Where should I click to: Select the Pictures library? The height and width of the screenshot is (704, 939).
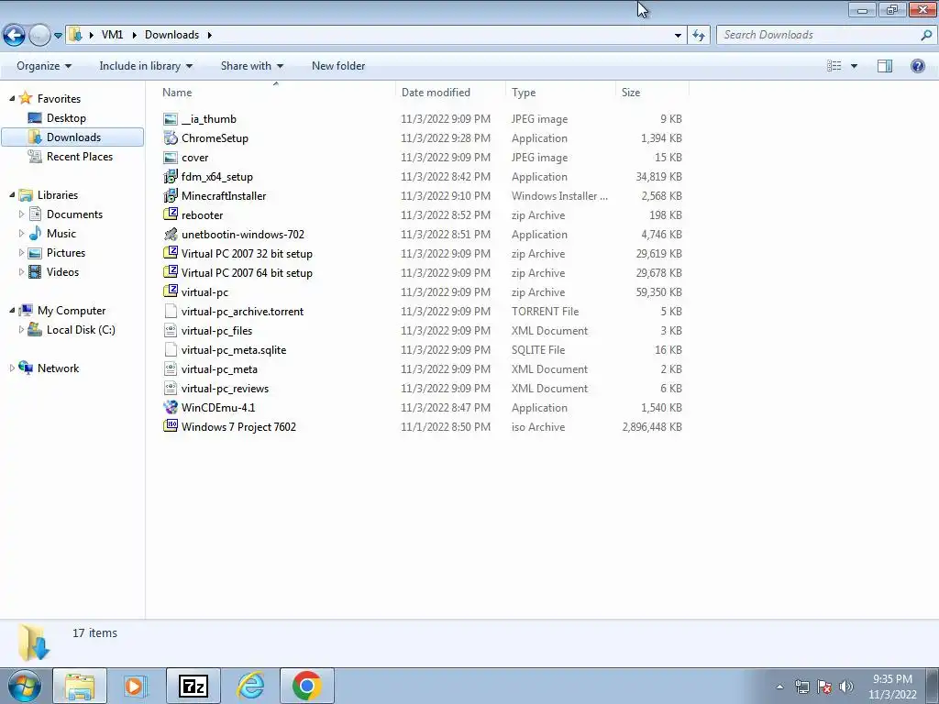click(65, 253)
